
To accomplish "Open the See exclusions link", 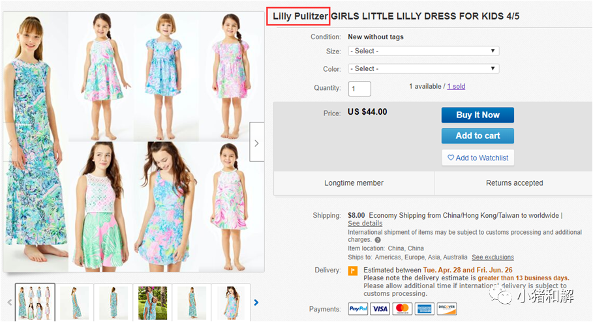I will 493,257.
